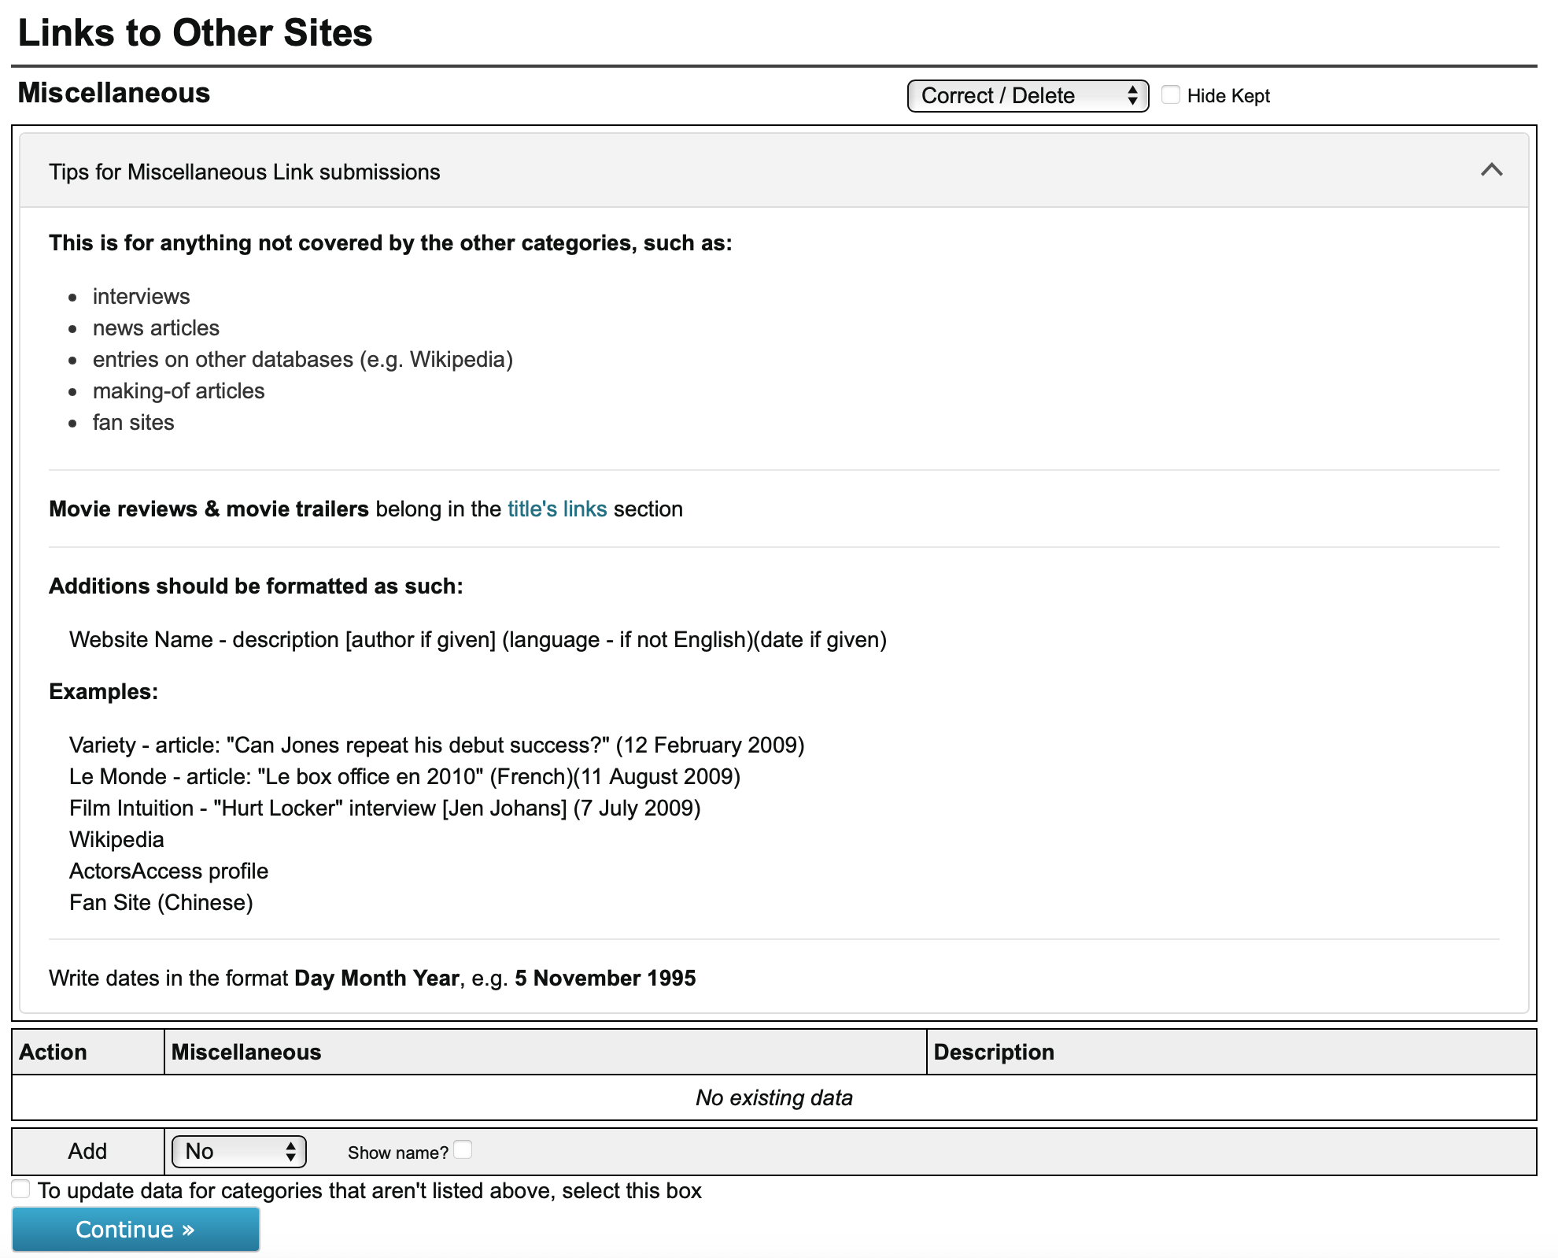Click the Miscellaneous section heading

coord(114,93)
